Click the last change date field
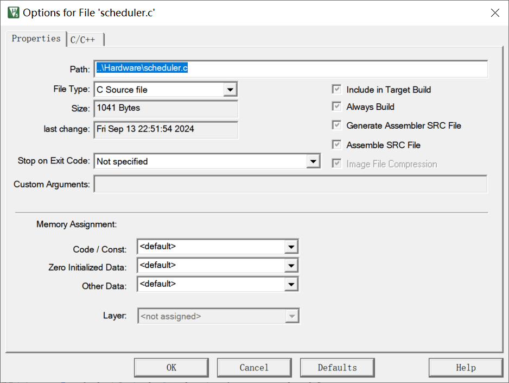 click(x=166, y=129)
